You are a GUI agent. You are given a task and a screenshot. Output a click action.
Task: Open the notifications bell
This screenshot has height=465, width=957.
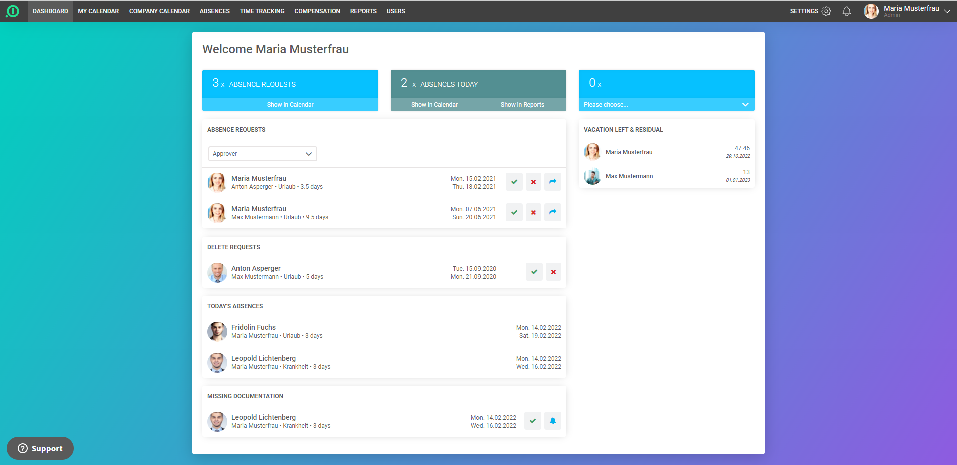pos(846,11)
